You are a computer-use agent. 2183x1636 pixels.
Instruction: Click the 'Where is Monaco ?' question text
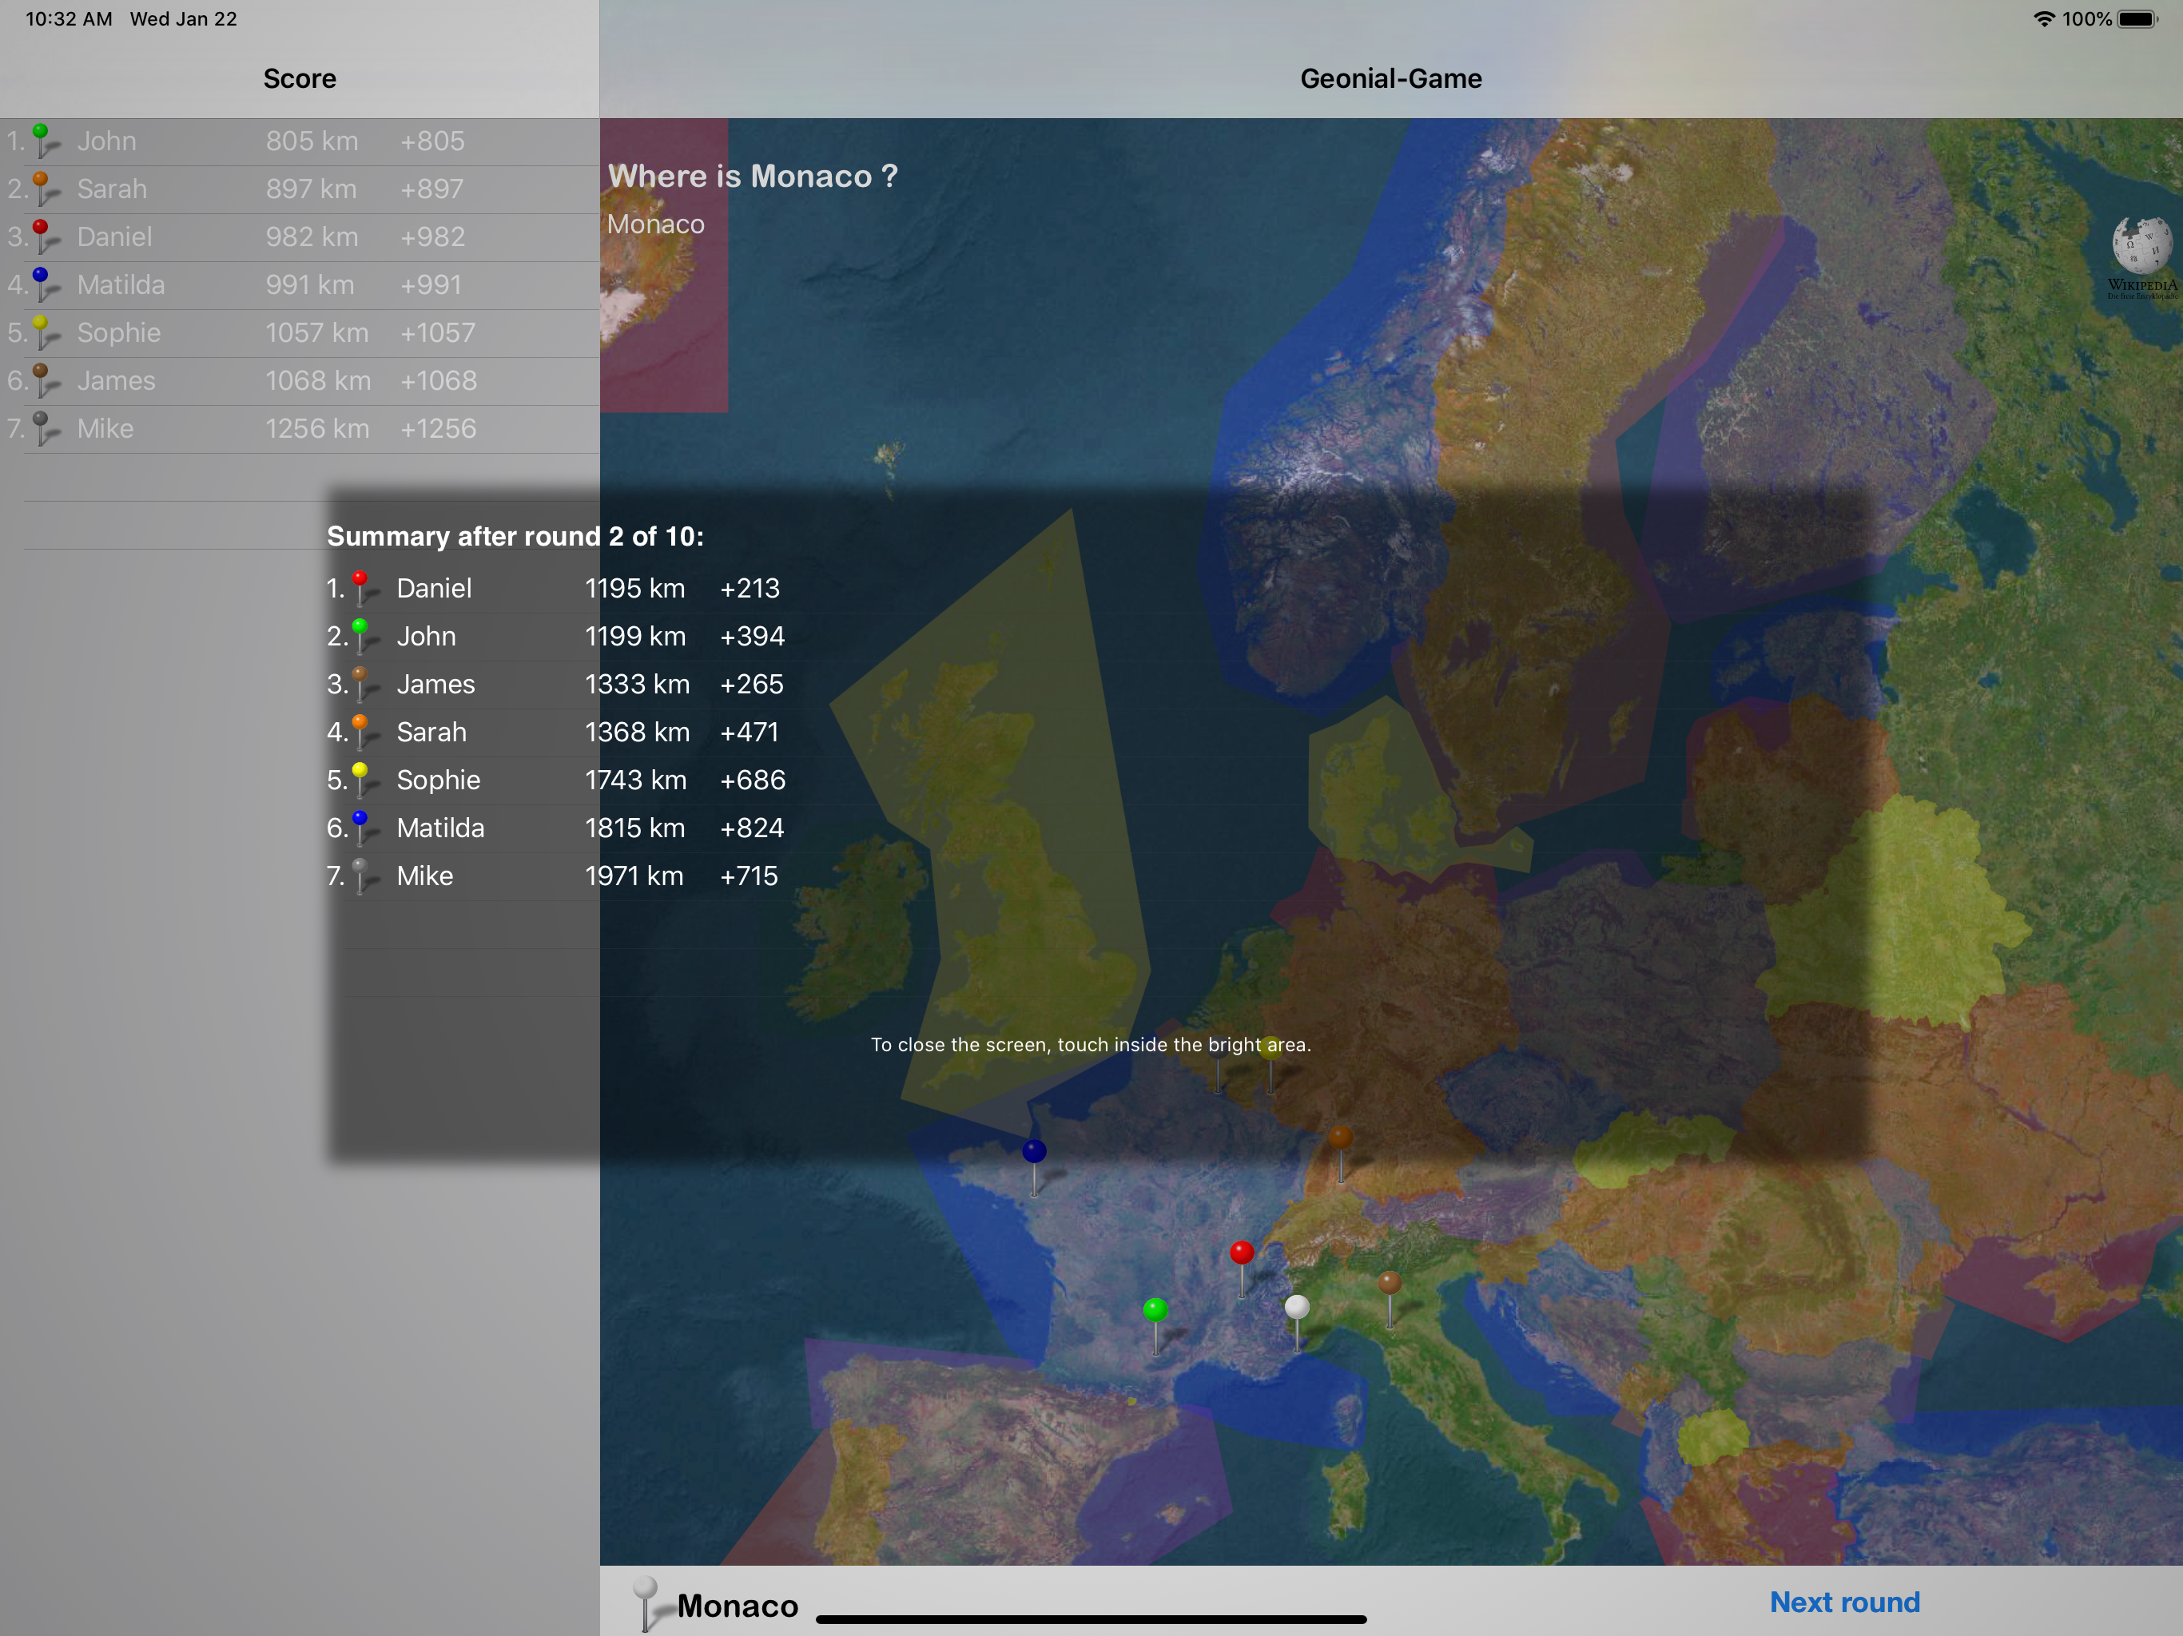(753, 176)
